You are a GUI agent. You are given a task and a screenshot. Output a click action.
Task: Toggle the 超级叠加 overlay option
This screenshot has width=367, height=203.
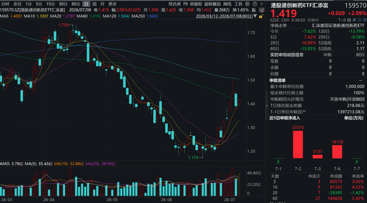coord(212,4)
